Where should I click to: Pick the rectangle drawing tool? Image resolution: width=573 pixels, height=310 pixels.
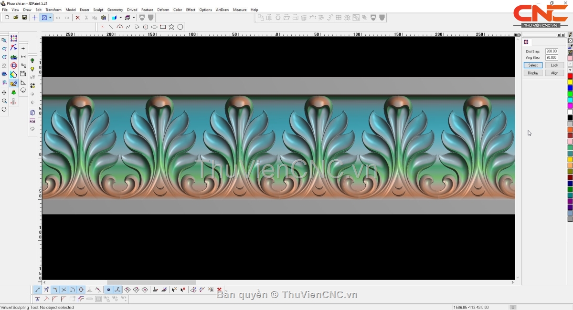coord(163,27)
